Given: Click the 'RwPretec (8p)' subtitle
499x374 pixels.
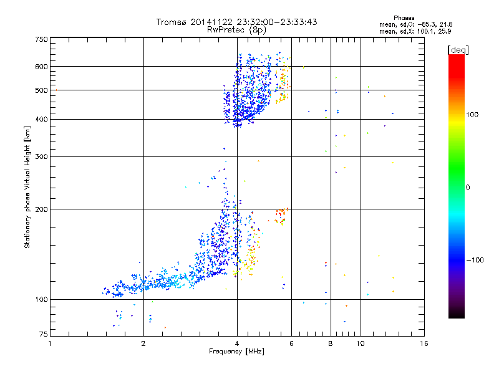Looking at the screenshot, I should pyautogui.click(x=236, y=30).
